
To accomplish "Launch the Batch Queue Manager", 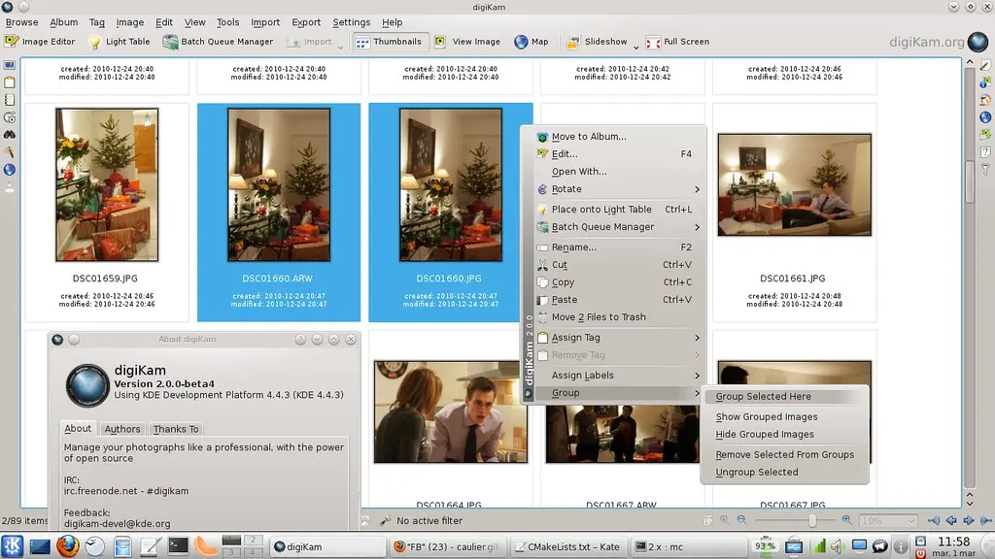I will click(219, 42).
